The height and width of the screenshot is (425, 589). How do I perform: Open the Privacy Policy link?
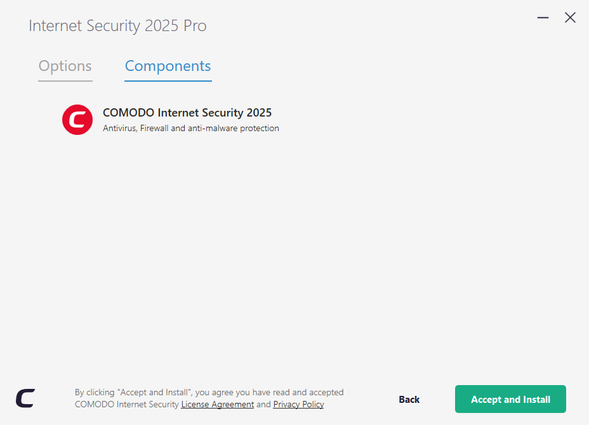tap(298, 404)
